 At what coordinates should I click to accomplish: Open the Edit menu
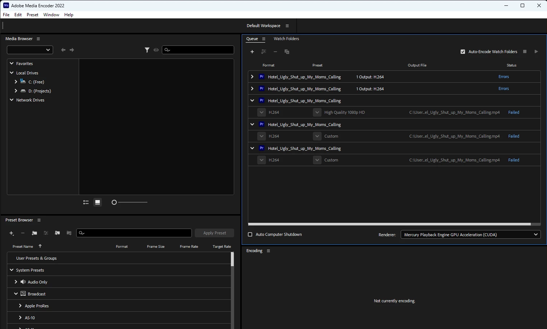point(18,15)
